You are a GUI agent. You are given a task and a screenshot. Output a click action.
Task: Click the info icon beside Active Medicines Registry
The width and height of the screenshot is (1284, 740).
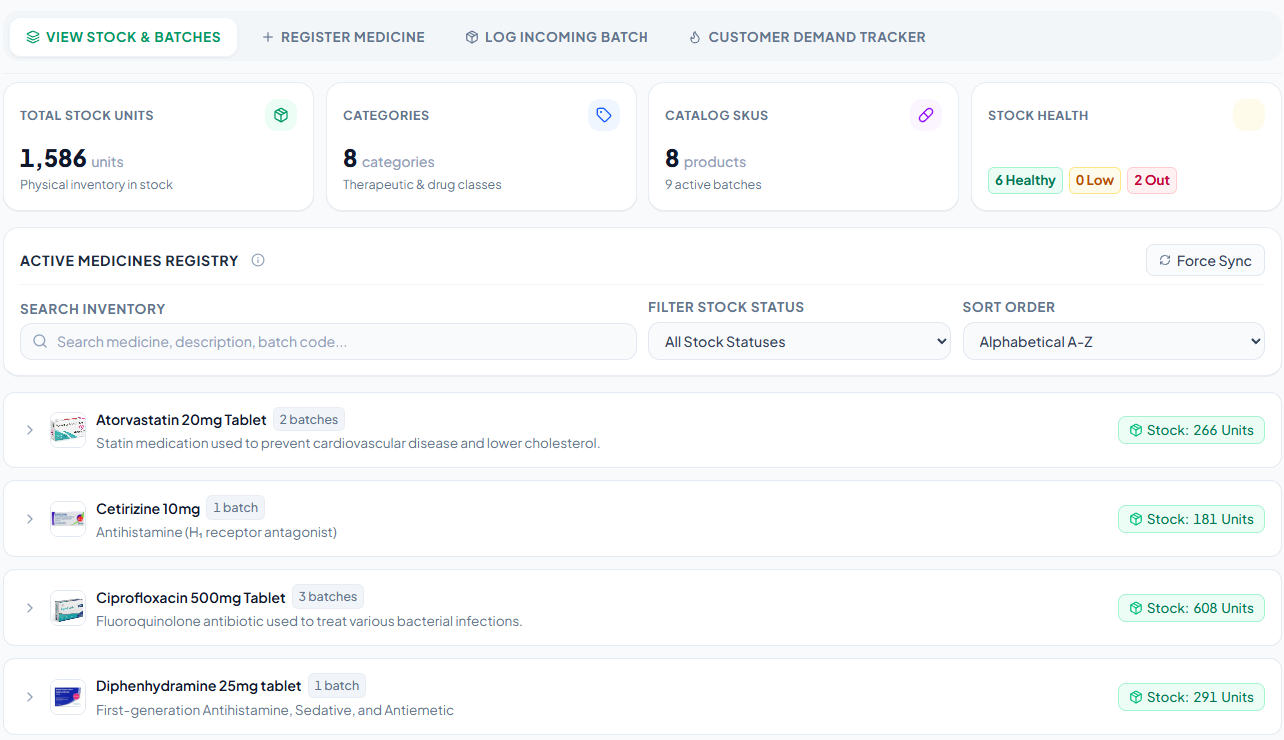point(258,261)
